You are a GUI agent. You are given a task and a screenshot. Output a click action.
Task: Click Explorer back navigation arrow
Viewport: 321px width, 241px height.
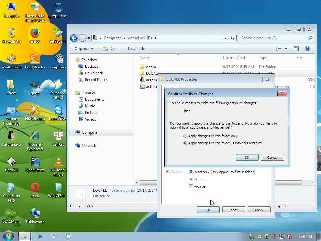(74, 38)
